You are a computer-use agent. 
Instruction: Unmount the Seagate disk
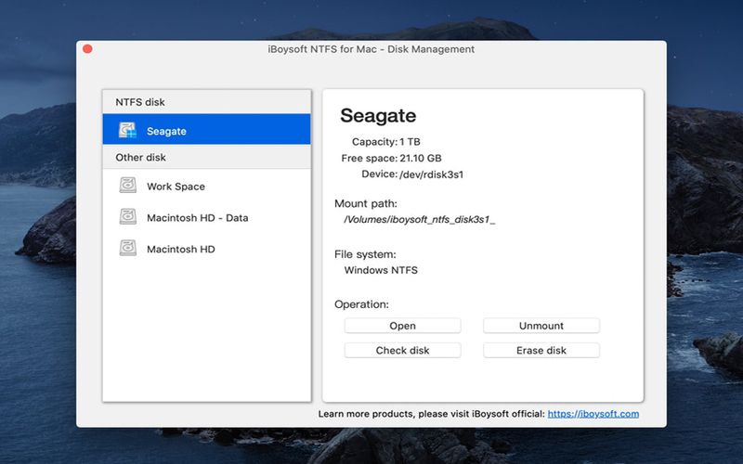tap(541, 326)
